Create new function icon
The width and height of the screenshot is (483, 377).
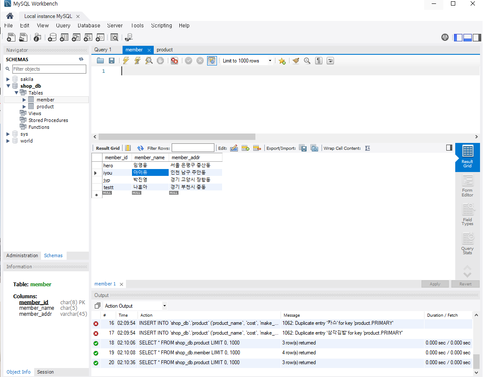coord(100,37)
